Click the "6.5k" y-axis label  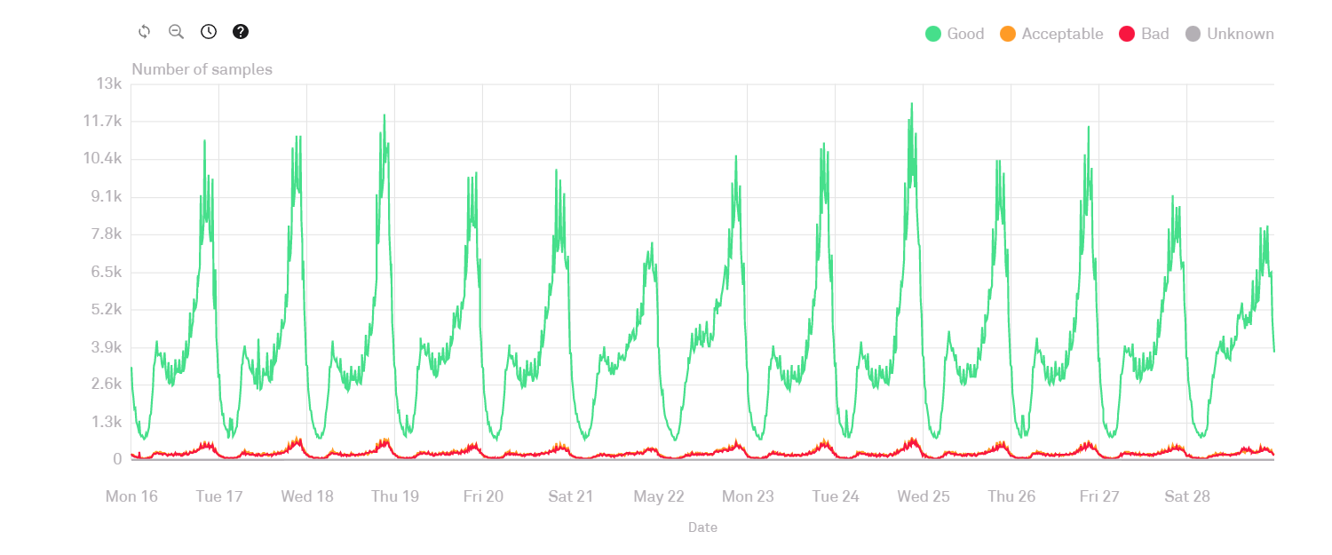click(106, 272)
